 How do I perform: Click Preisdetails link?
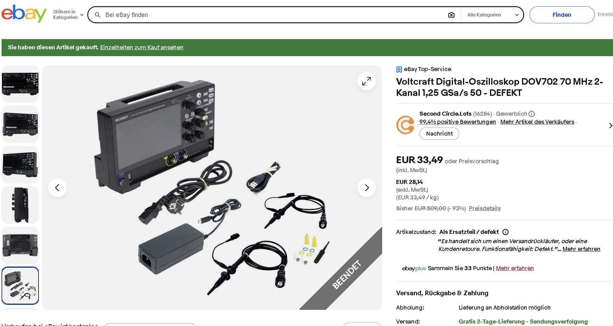[485, 208]
